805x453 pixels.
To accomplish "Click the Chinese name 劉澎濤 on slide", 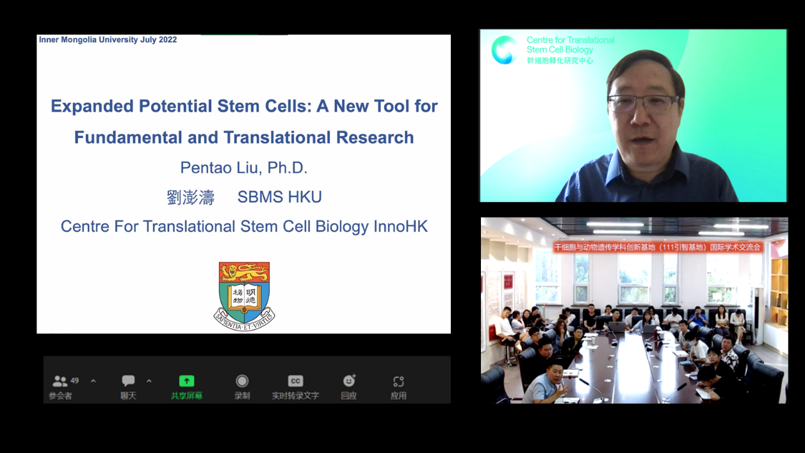I will coord(190,198).
